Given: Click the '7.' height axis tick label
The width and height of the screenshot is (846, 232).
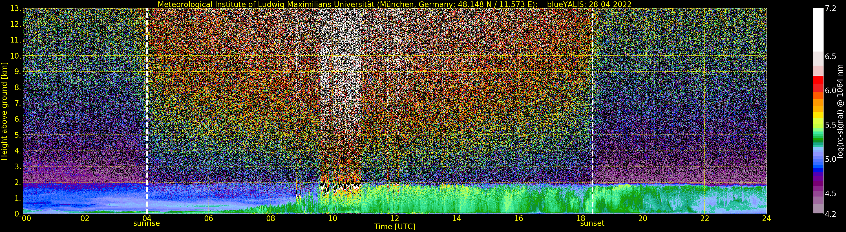Looking at the screenshot, I should pos(17,103).
